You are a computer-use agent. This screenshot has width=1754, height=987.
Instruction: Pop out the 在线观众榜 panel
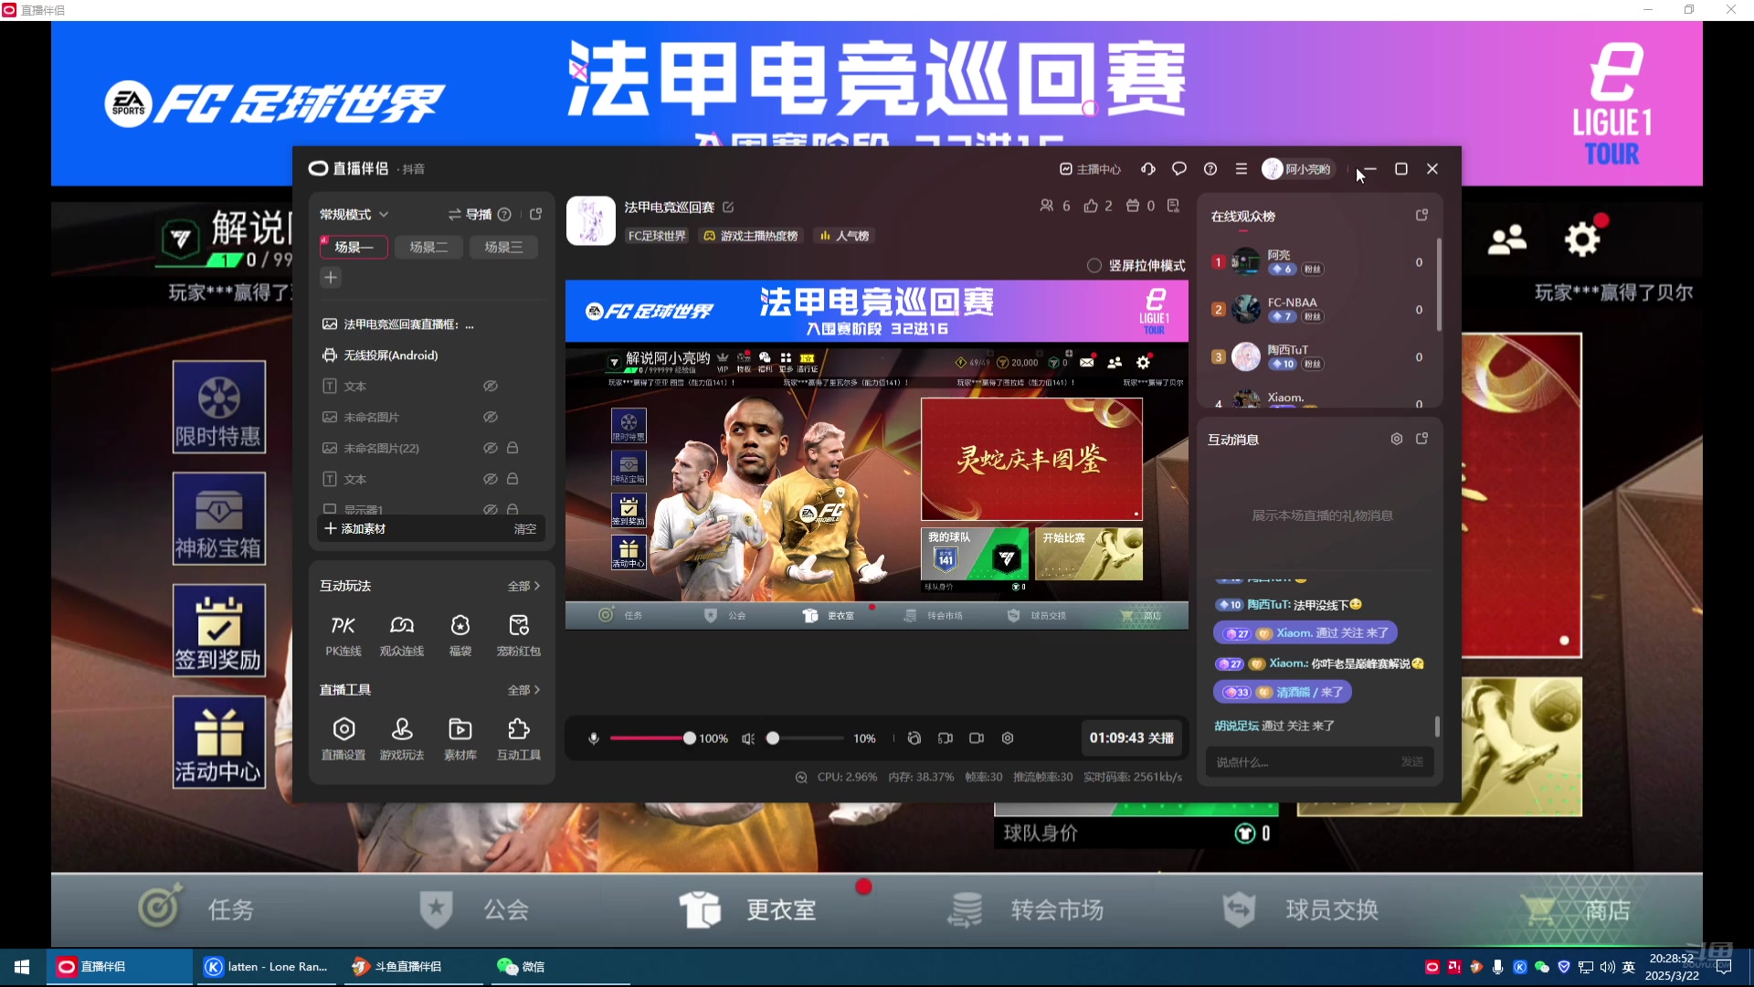coord(1421,216)
